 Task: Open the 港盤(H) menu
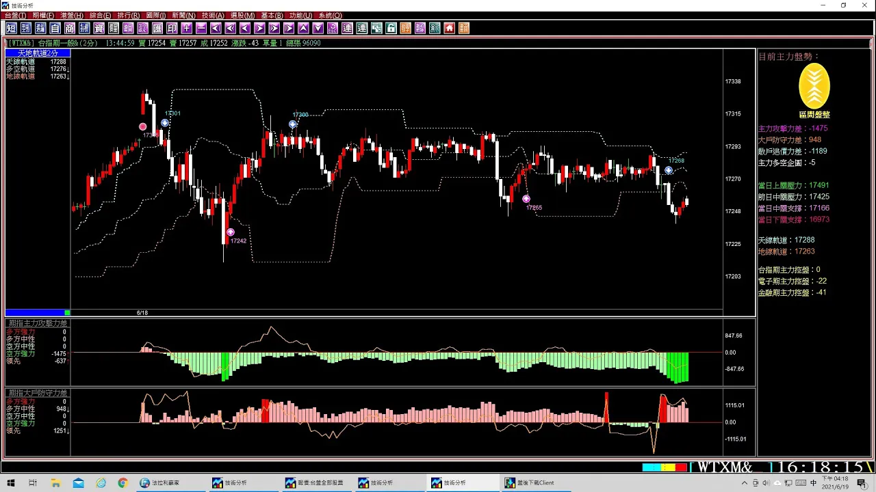pyautogui.click(x=72, y=15)
